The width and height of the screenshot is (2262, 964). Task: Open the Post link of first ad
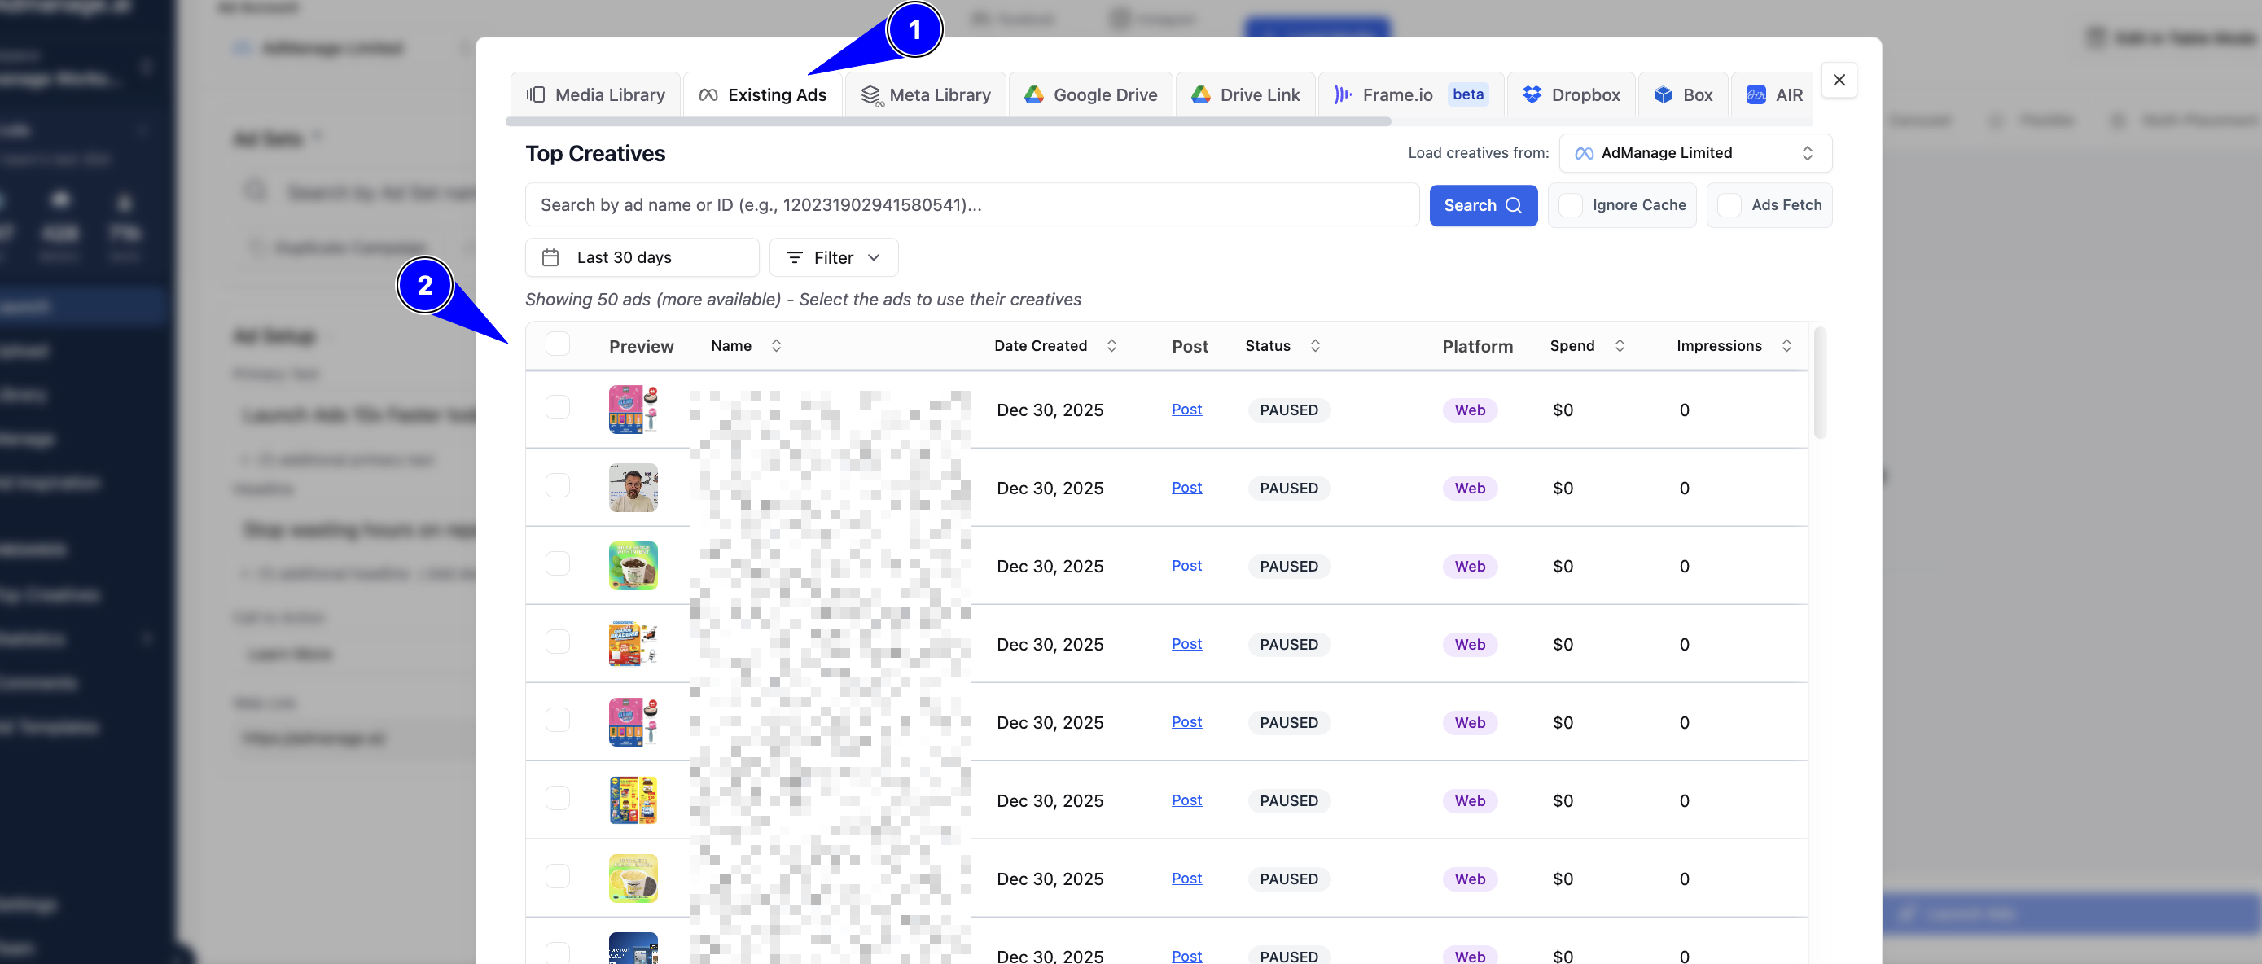click(1186, 409)
